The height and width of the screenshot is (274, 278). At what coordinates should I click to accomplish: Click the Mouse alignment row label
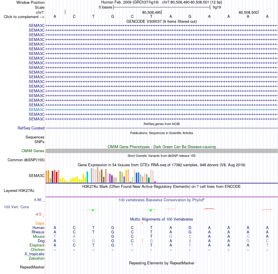tap(39, 237)
